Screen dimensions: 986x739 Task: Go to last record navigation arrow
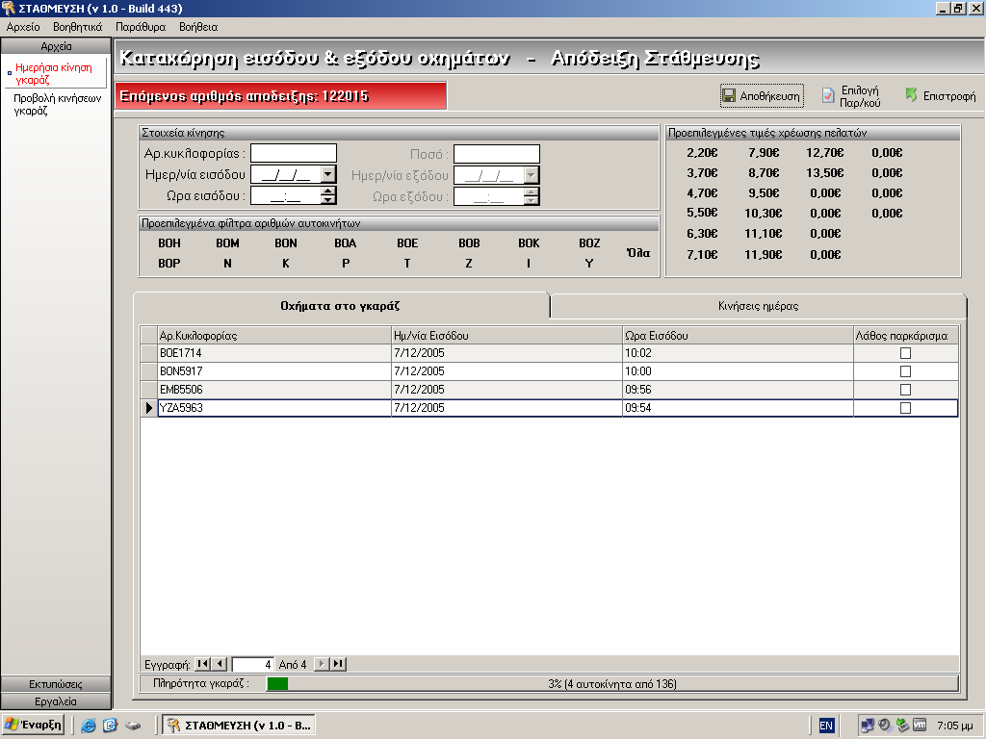(x=338, y=664)
